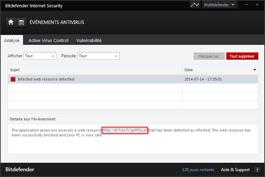
Task: Close the Bitdefender window
Action: 257,5
